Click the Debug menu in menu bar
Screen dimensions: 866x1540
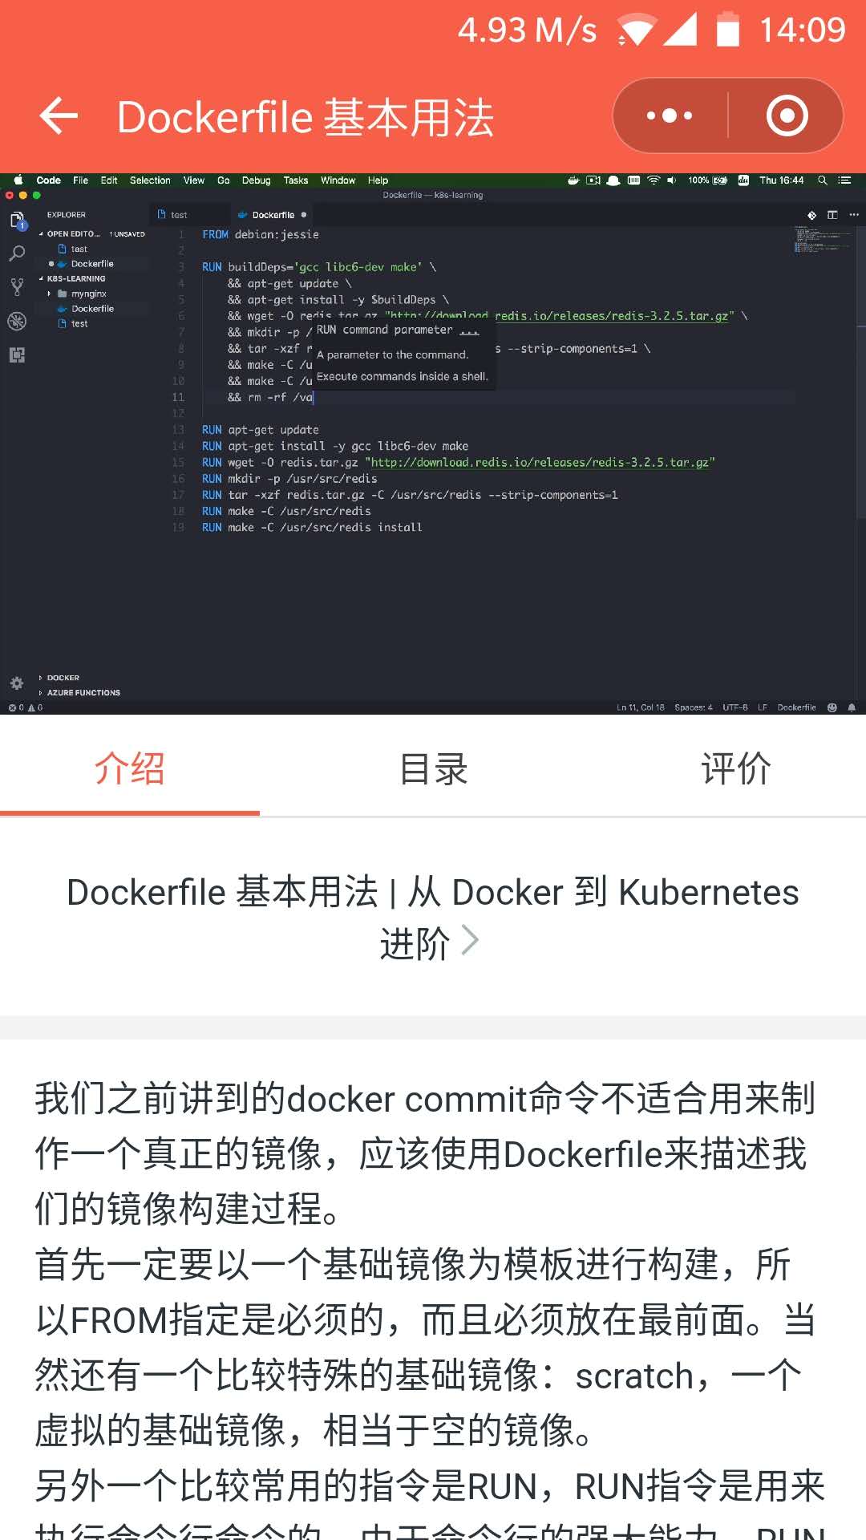pyautogui.click(x=256, y=180)
